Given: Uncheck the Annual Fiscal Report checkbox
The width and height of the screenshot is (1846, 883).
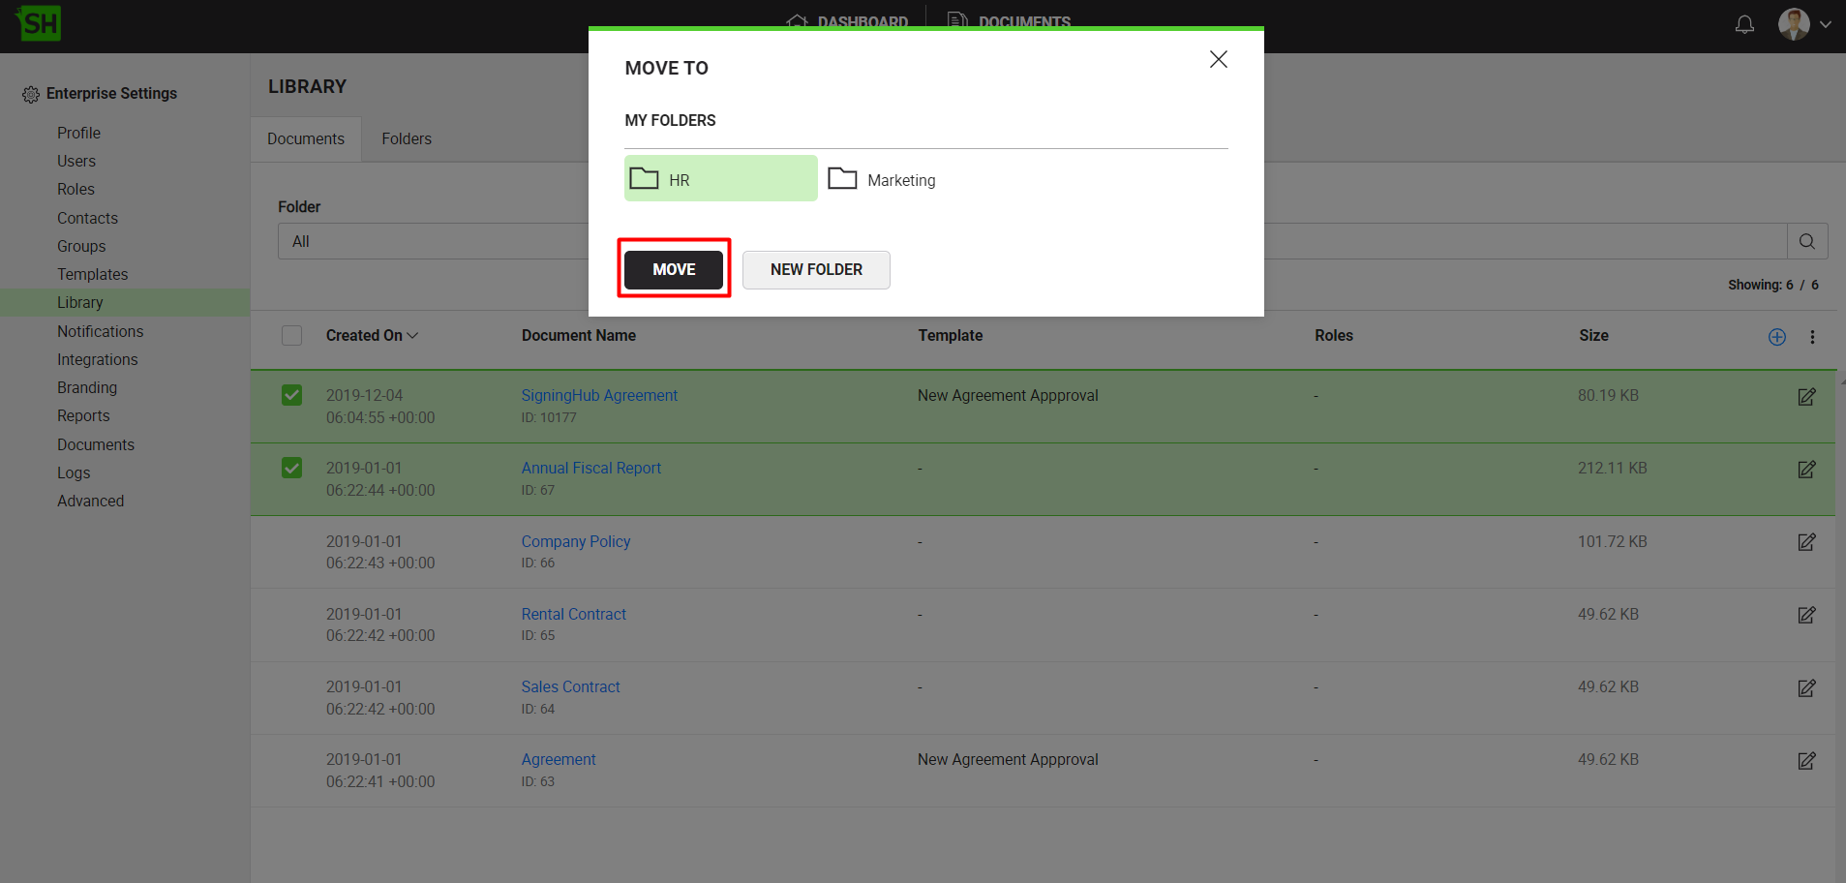Looking at the screenshot, I should point(291,469).
